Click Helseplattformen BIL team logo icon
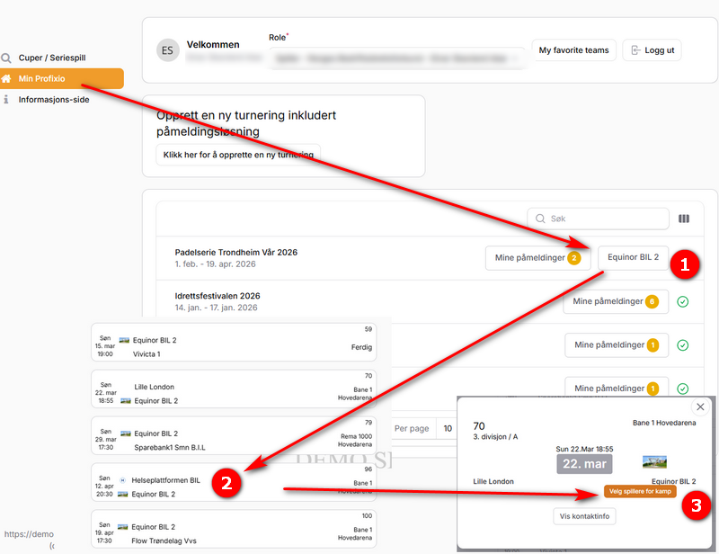 pyautogui.click(x=122, y=480)
